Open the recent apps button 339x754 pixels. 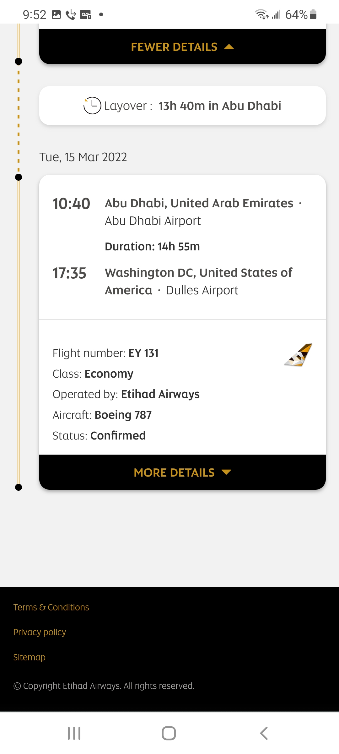tap(74, 733)
